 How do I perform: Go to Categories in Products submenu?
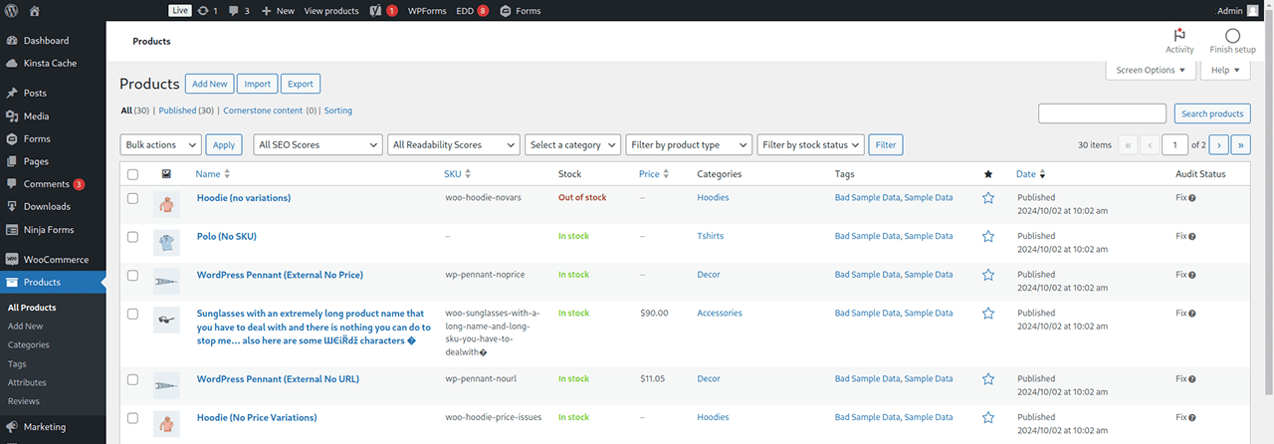pyautogui.click(x=28, y=344)
